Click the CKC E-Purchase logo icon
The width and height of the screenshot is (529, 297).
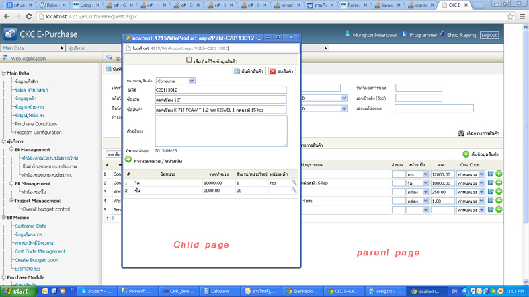click(x=10, y=34)
